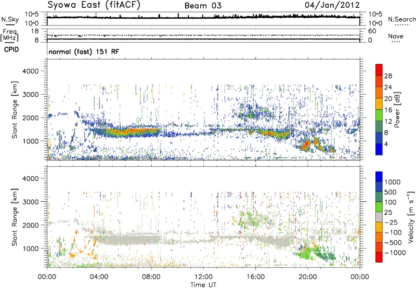Screen dimensions: 416x288
Task: Select the "Freq. [MHz]" axis label
Action: click(x=9, y=35)
